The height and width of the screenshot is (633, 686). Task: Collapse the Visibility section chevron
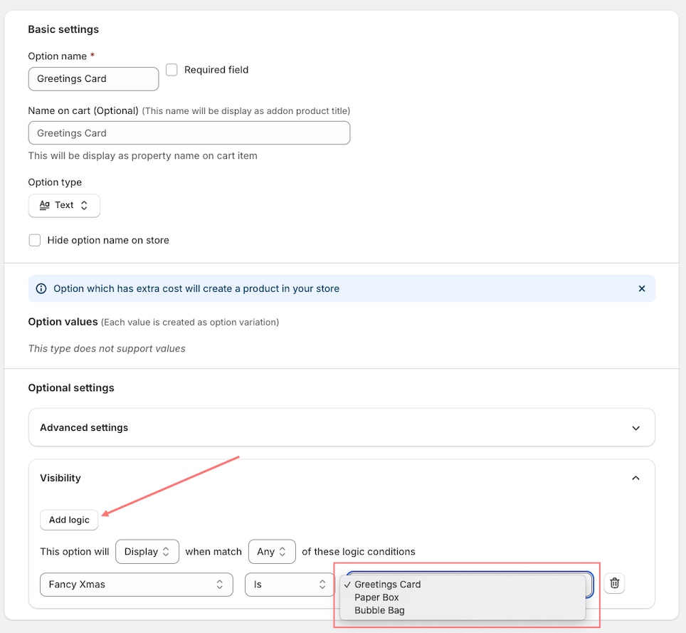click(x=635, y=478)
